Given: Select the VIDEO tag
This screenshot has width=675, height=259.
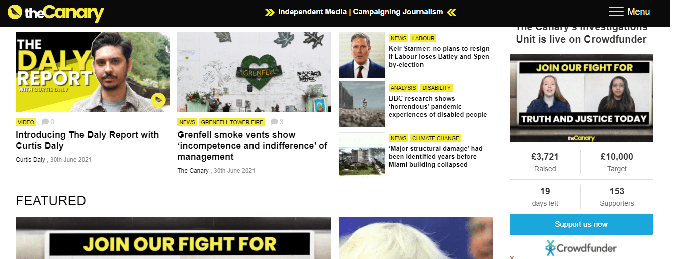Looking at the screenshot, I should tap(26, 122).
